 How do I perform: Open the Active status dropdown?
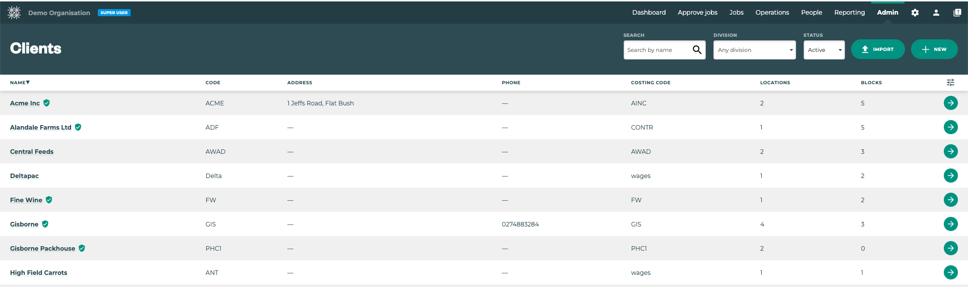point(824,50)
